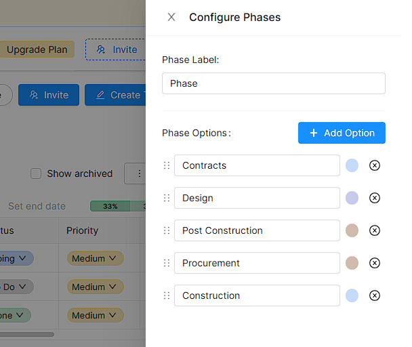The height and width of the screenshot is (347, 412).
Task: Grab the drag handle beside Contracts
Action: [x=167, y=165]
